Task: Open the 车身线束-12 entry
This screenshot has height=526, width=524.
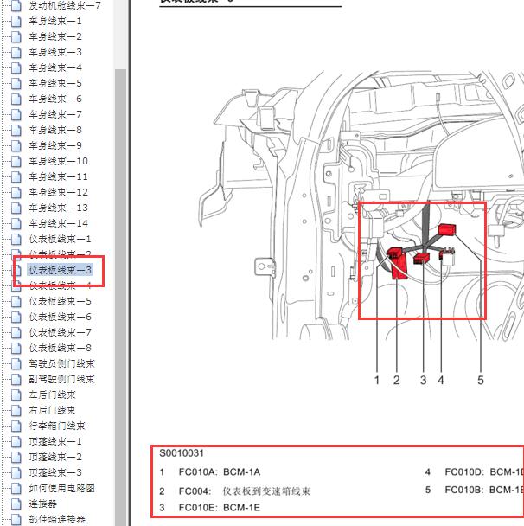Action: pos(58,193)
